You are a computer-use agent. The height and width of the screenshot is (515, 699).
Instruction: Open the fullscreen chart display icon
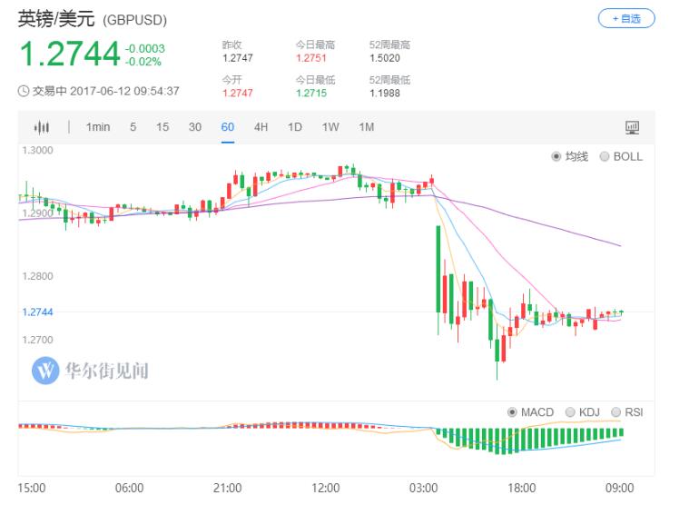(632, 127)
